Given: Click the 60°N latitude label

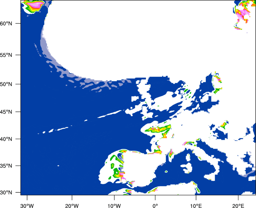Looking at the screenshot, I should tap(6, 23).
